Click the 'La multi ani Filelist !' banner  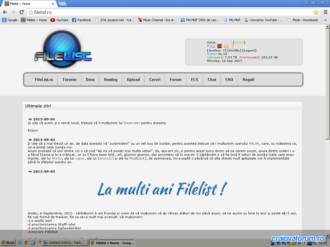pos(162,189)
